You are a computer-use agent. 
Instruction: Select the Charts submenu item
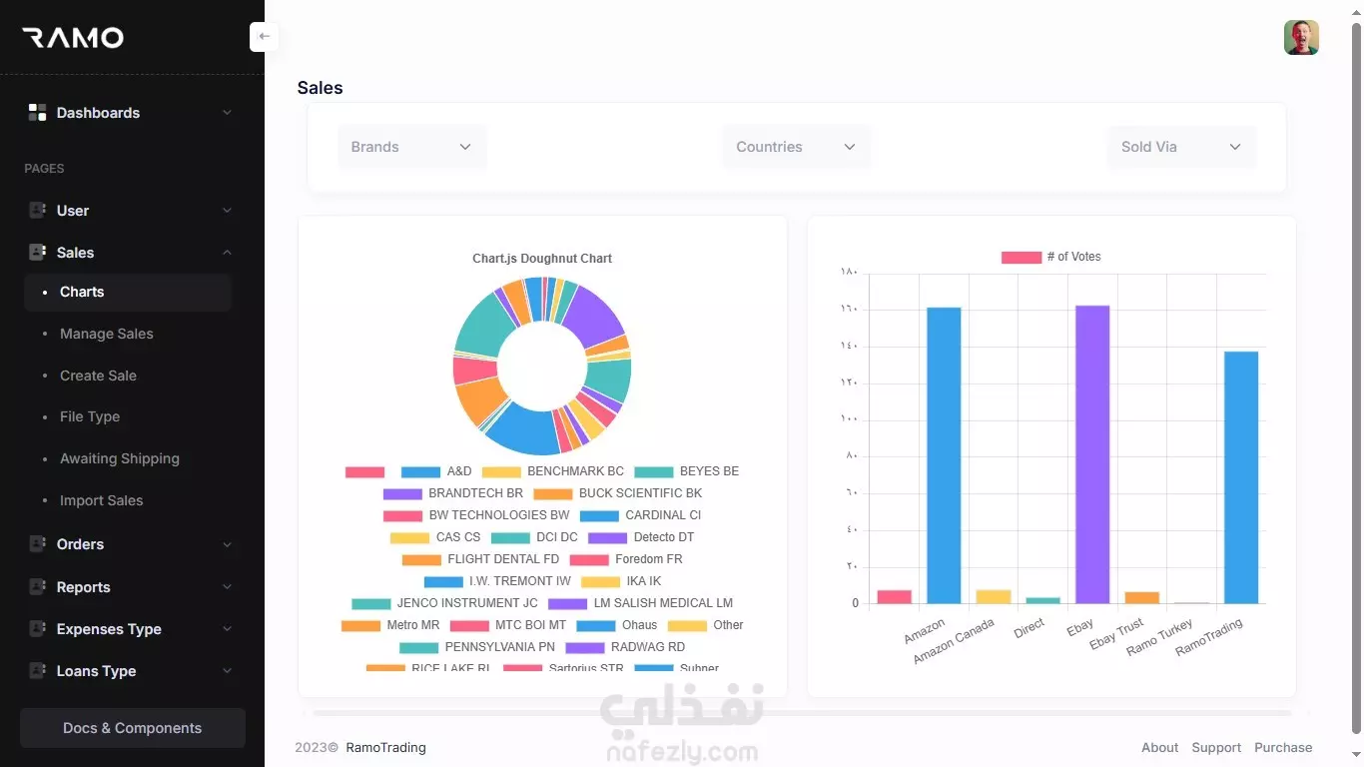[128, 292]
